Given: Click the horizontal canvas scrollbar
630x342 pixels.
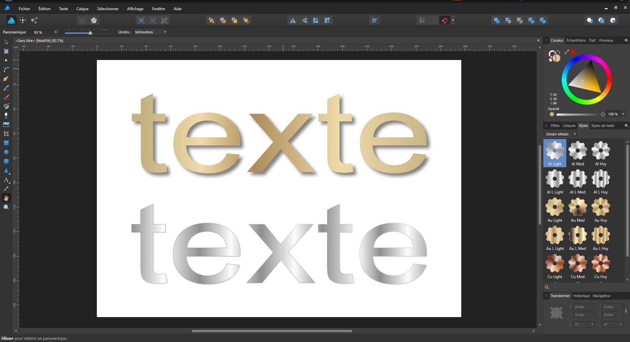Looking at the screenshot, I should click(272, 331).
